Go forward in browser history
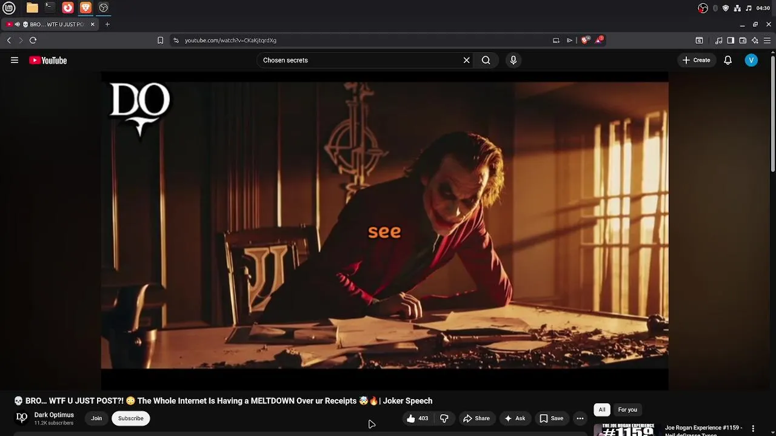Viewport: 776px width, 436px height. [x=21, y=40]
